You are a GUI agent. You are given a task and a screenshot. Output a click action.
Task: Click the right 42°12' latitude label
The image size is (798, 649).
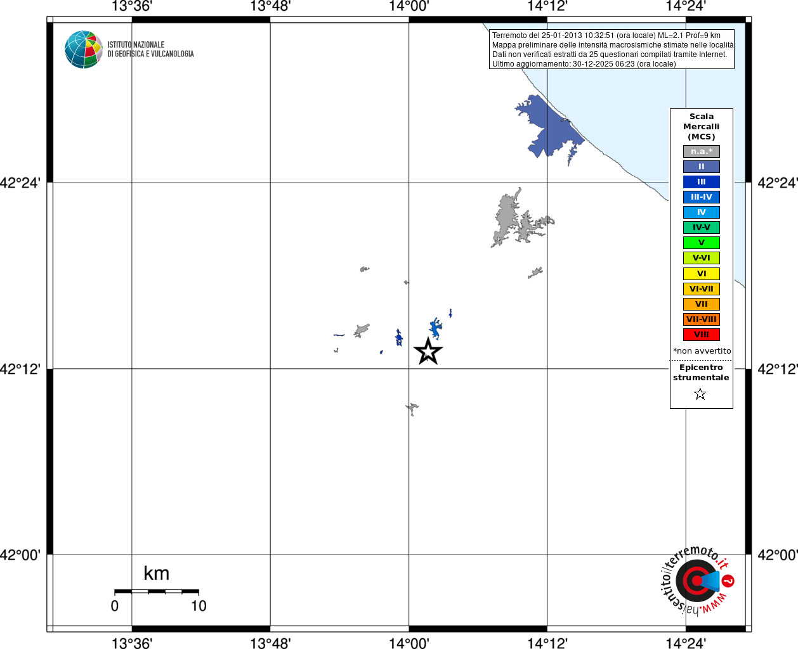click(x=778, y=369)
